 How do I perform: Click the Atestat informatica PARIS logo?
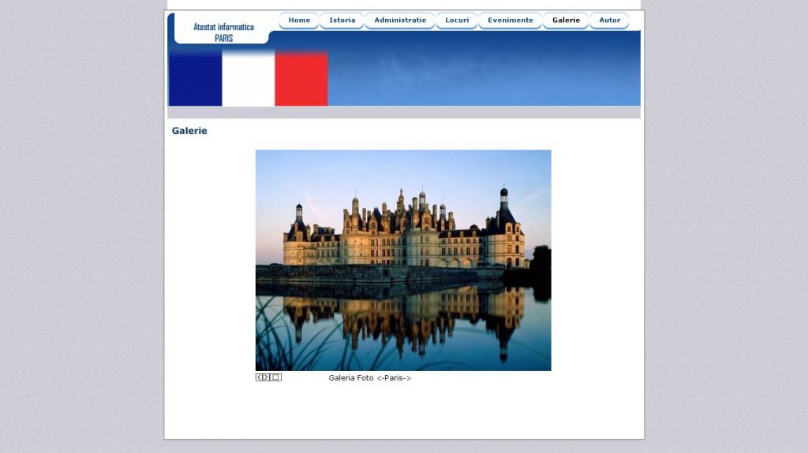223,32
